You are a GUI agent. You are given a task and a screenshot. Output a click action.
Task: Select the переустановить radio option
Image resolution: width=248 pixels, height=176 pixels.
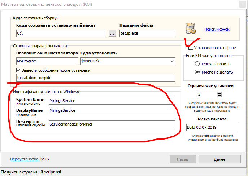pos(197,64)
